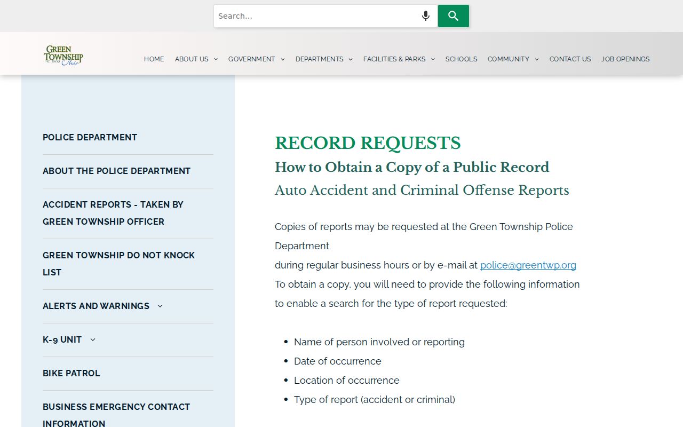Screen dimensions: 683x427
Task: Open the About Us menu label
Action: point(192,59)
